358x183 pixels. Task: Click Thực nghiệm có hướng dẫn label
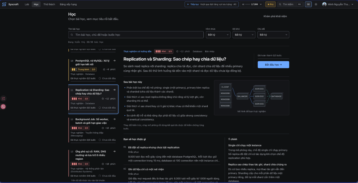tap(138, 52)
